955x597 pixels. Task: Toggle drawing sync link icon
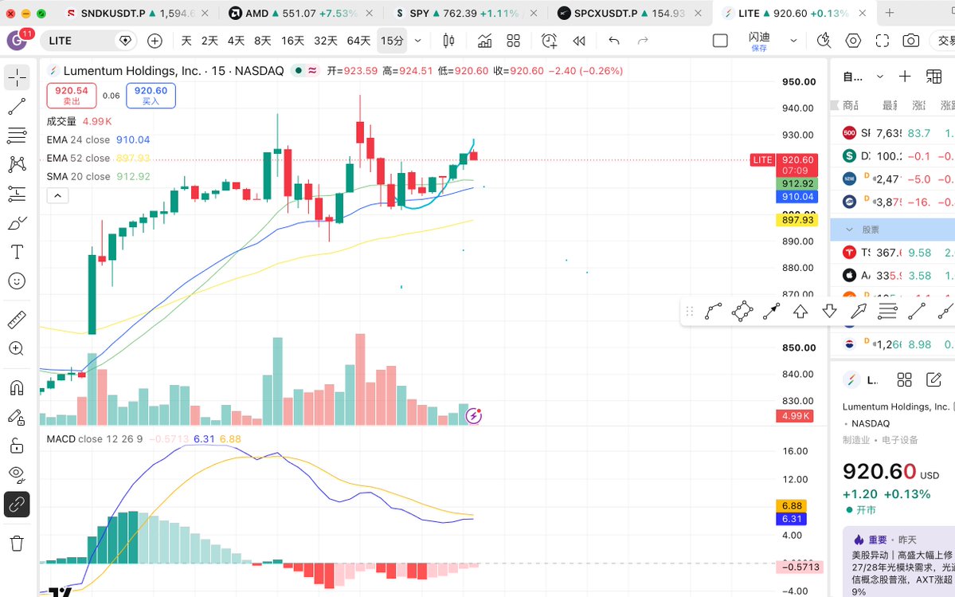(17, 505)
